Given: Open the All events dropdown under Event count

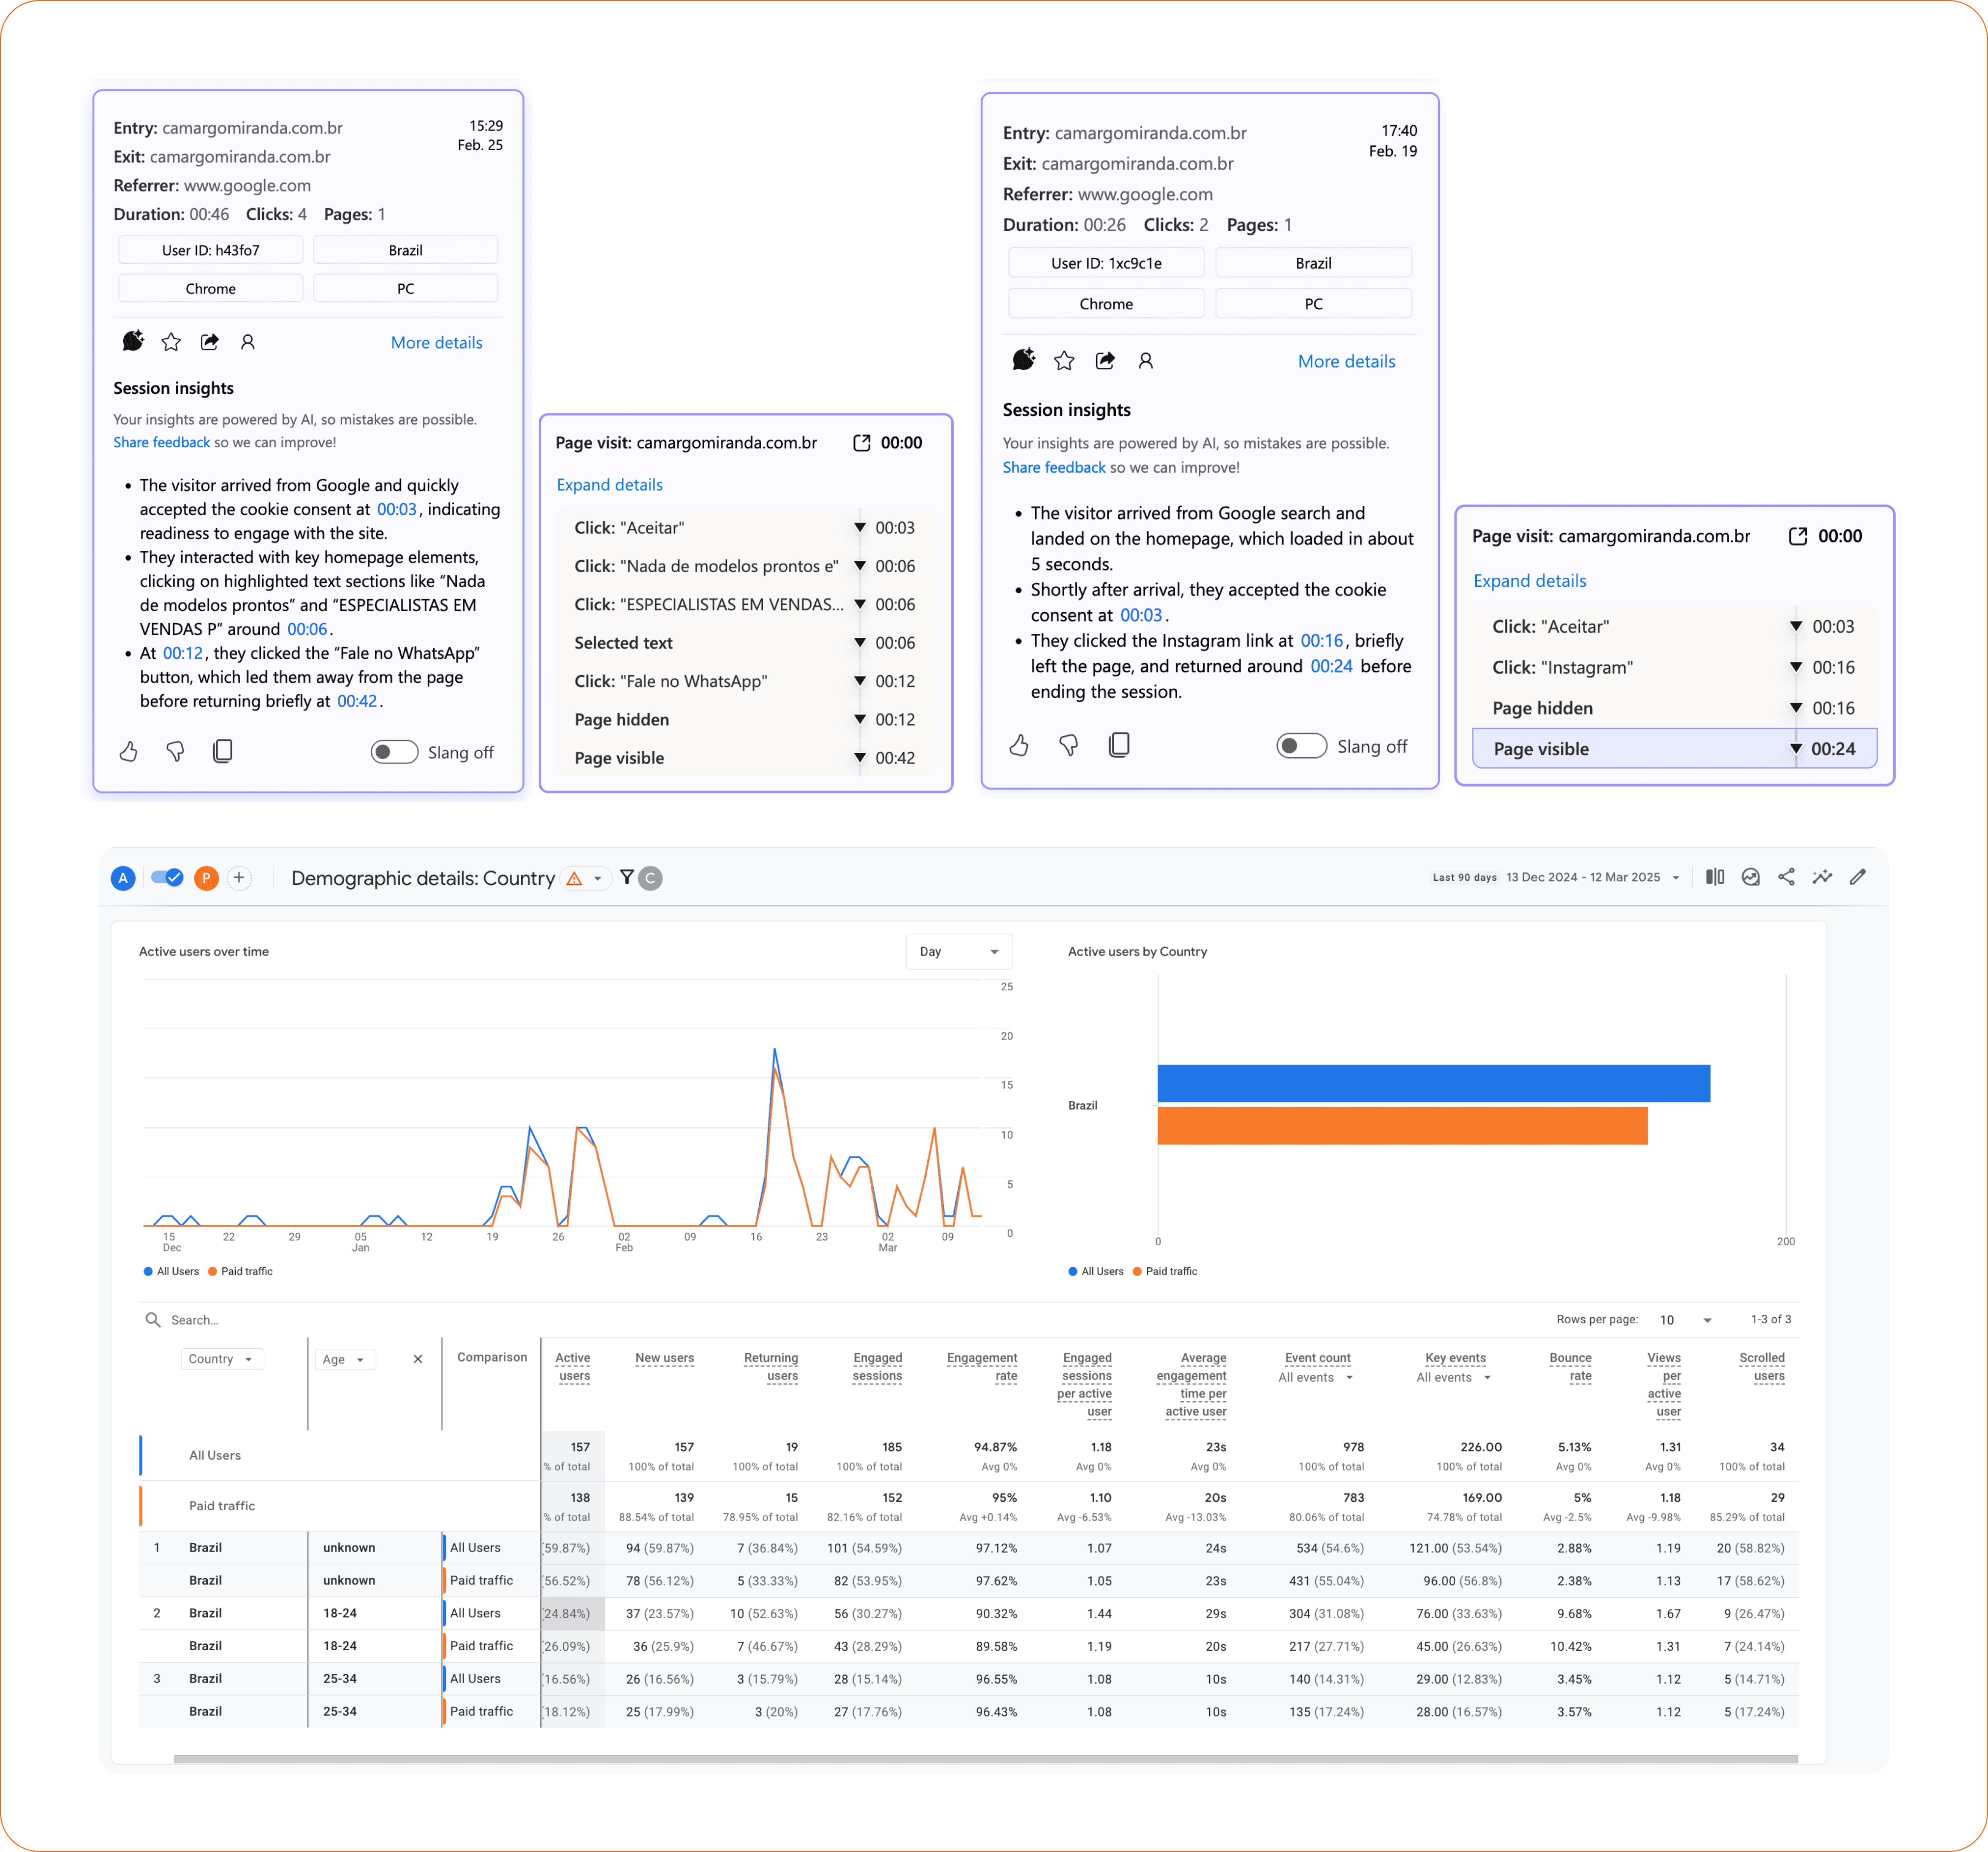Looking at the screenshot, I should 1317,1377.
